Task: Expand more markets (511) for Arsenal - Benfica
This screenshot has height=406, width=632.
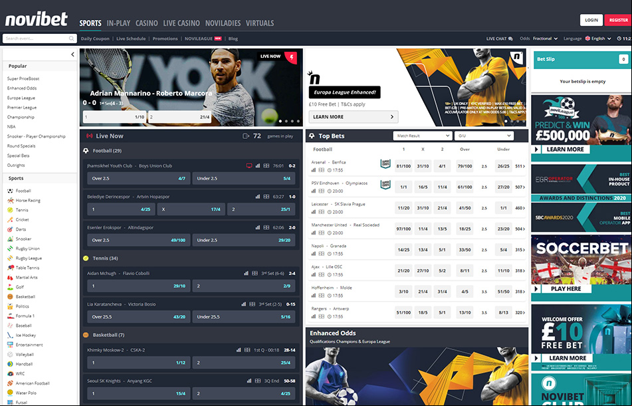Action: click(520, 166)
